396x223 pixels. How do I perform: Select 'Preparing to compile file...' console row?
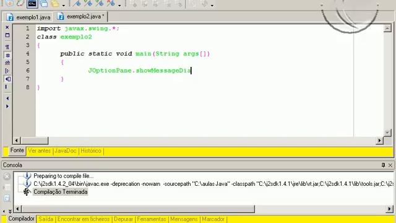point(63,176)
